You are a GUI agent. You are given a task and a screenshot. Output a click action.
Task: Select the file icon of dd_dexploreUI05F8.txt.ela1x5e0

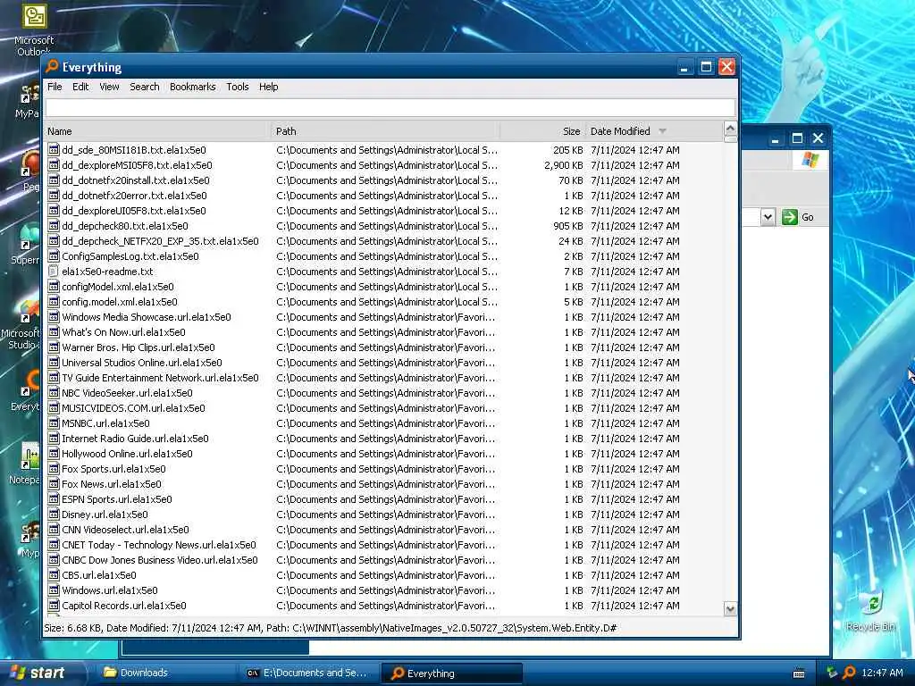[x=54, y=211]
